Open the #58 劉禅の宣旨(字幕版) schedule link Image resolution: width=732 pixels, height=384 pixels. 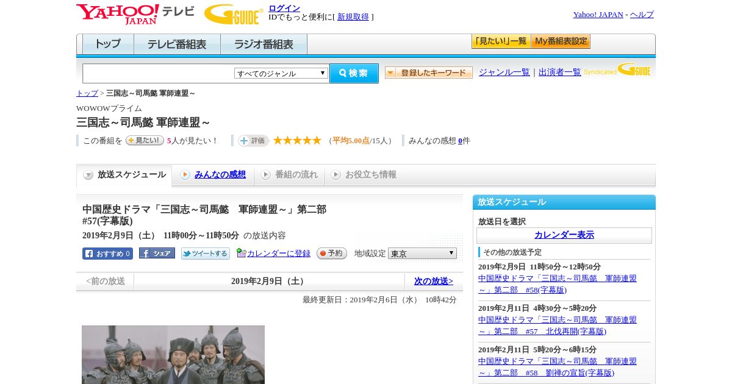[558, 367]
